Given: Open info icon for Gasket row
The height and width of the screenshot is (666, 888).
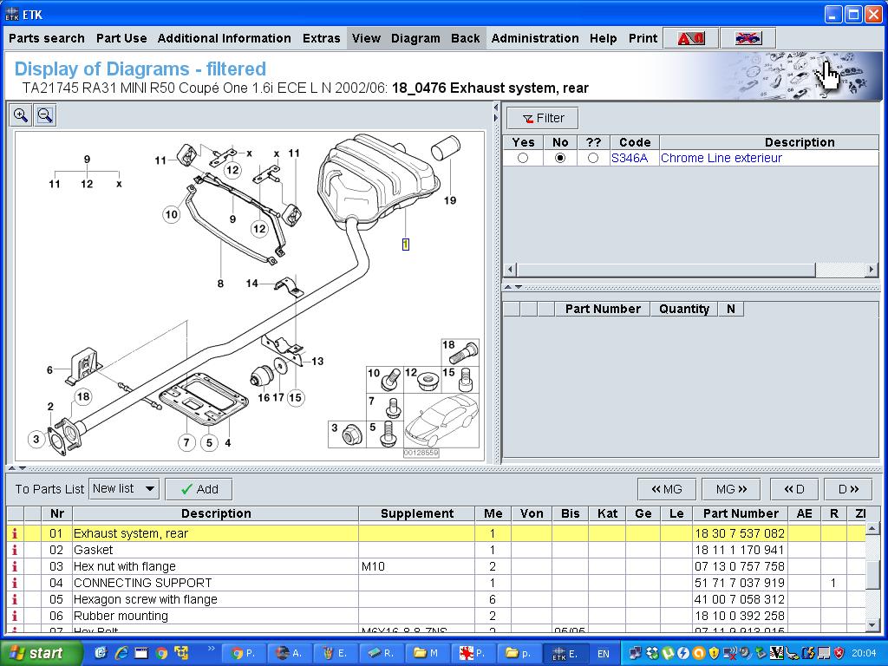Looking at the screenshot, I should pyautogui.click(x=15, y=550).
